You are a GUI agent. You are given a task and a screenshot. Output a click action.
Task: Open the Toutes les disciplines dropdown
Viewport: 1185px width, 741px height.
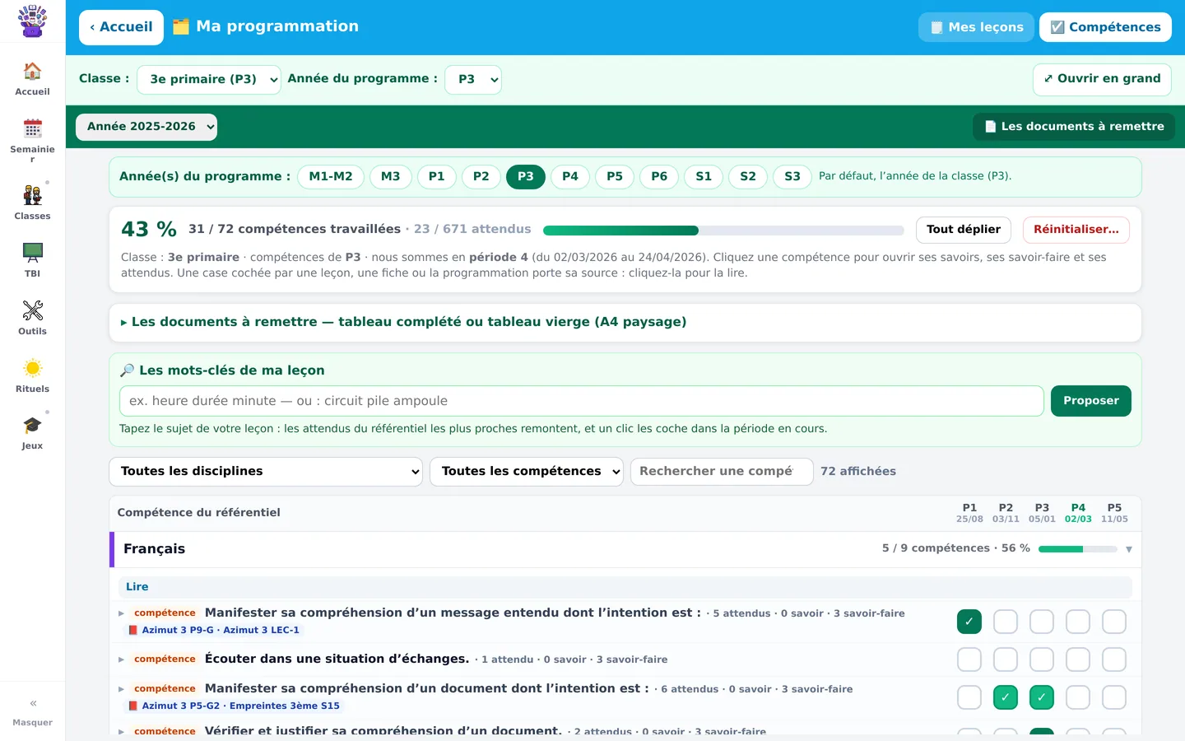click(266, 472)
